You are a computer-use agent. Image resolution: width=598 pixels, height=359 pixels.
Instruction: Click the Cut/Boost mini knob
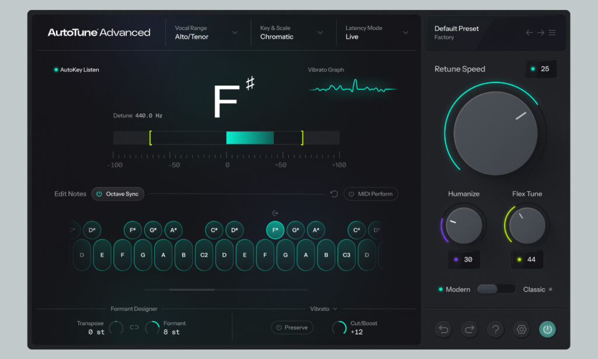tap(339, 327)
